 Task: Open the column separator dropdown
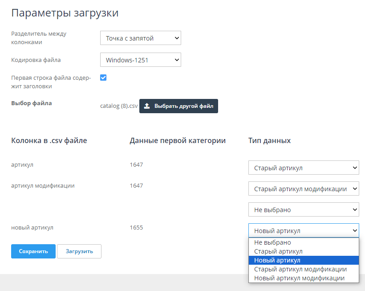point(140,38)
